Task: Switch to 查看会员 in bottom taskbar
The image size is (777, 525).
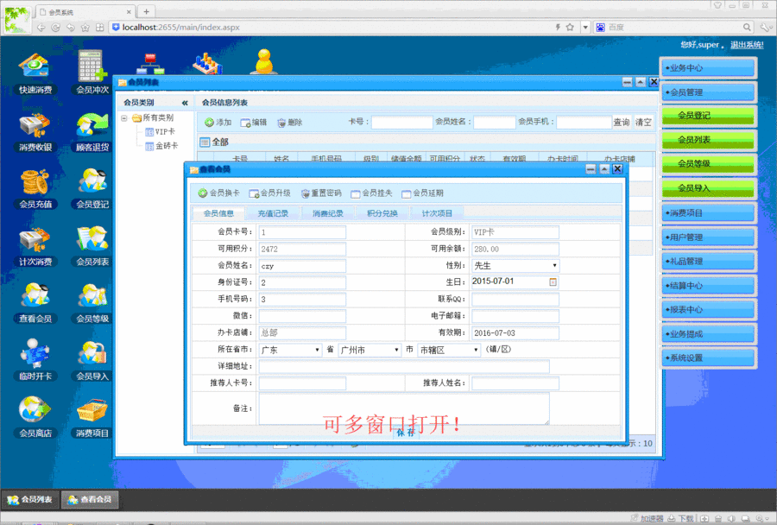Action: (90, 499)
